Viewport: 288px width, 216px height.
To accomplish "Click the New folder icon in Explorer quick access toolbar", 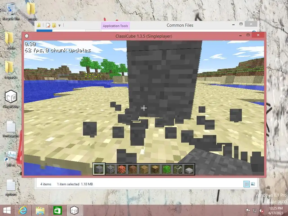I will coord(54,25).
